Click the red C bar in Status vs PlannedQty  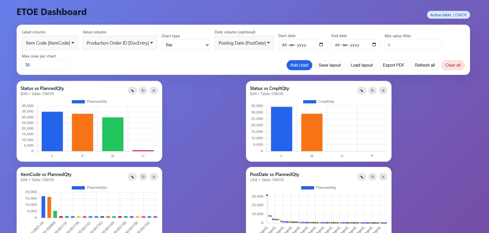(143, 151)
